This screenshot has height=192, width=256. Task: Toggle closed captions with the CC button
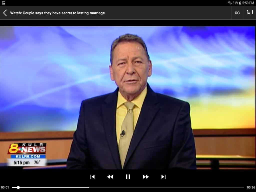(237, 13)
